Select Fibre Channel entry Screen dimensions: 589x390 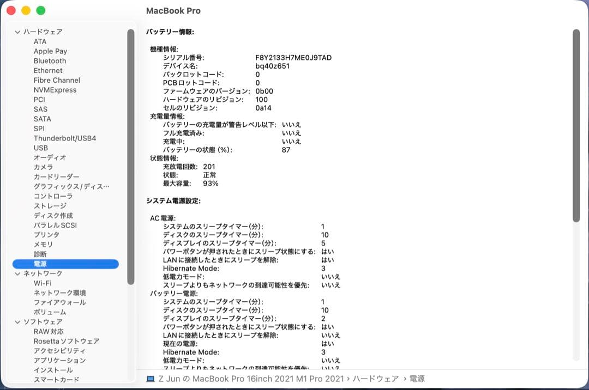click(57, 80)
